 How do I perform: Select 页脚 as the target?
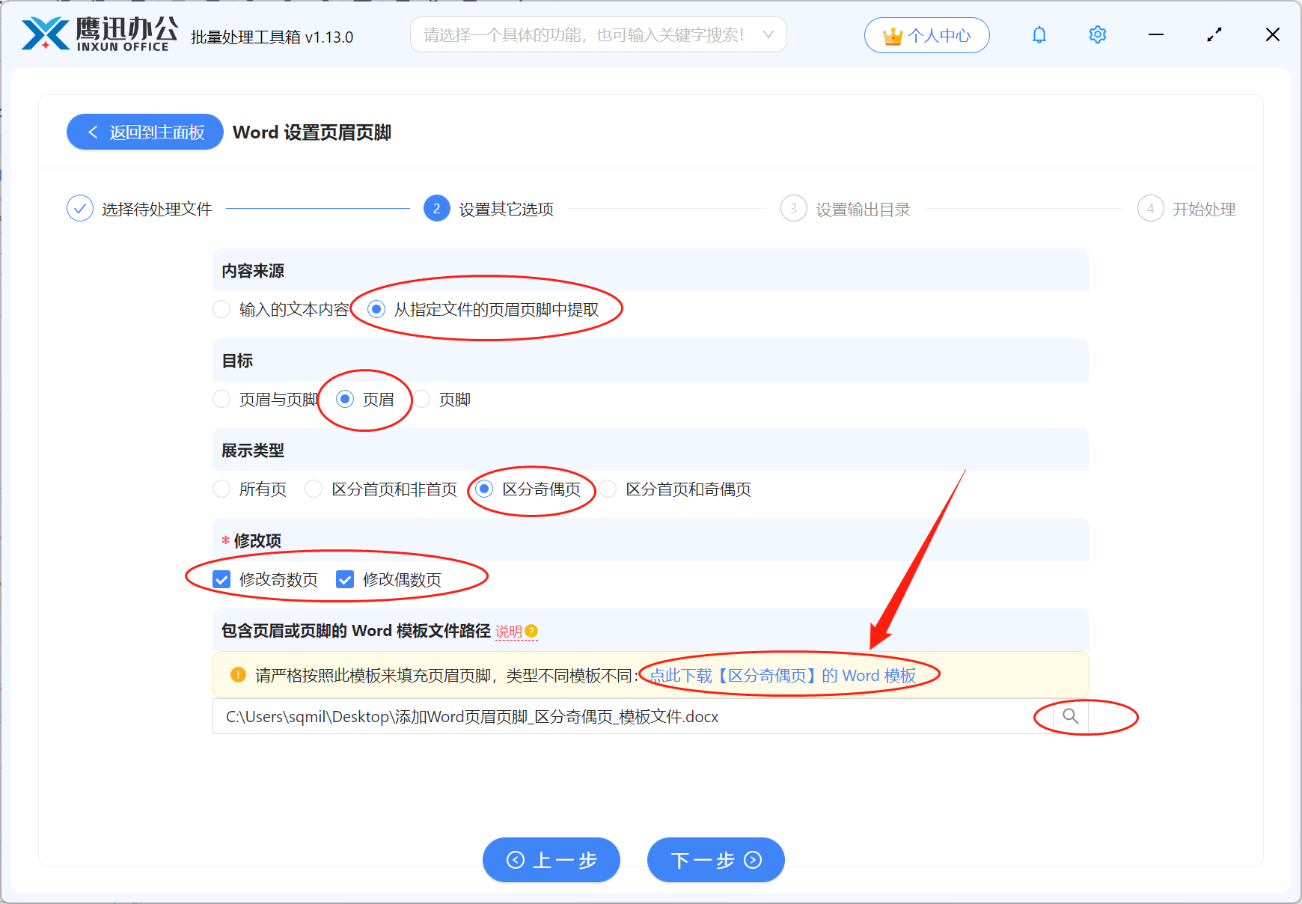(x=424, y=399)
